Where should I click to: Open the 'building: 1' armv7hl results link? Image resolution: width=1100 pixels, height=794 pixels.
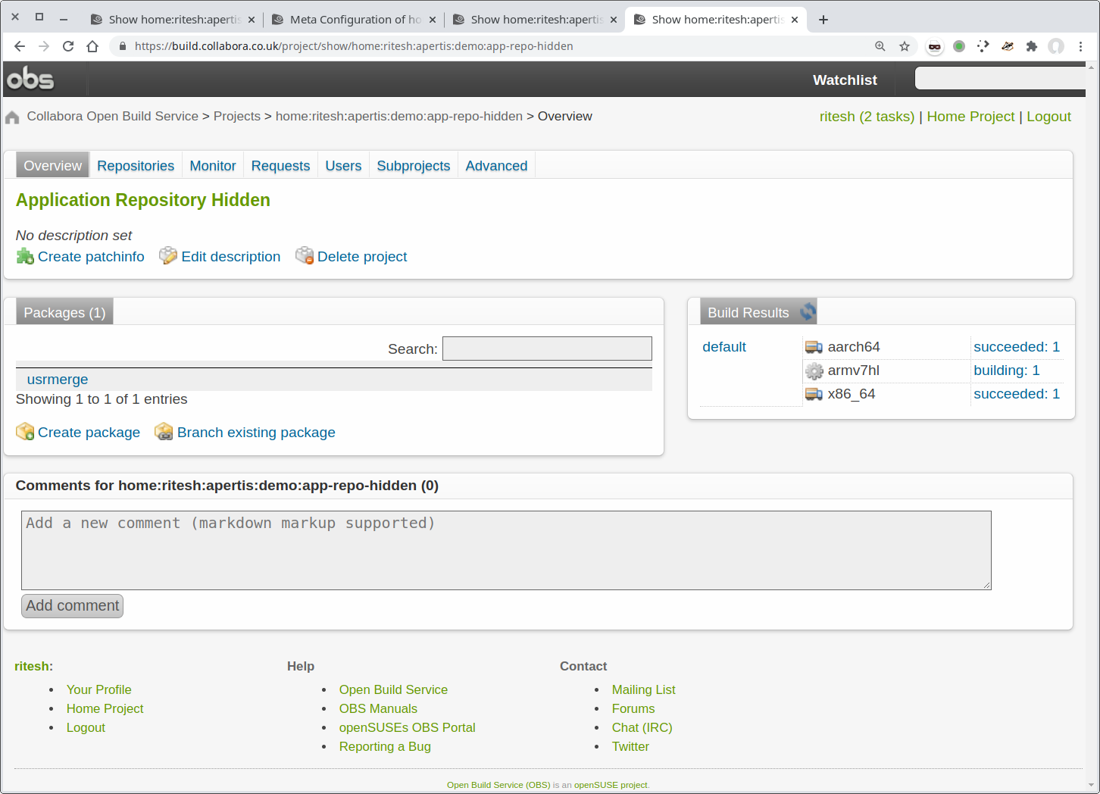[x=1007, y=370]
